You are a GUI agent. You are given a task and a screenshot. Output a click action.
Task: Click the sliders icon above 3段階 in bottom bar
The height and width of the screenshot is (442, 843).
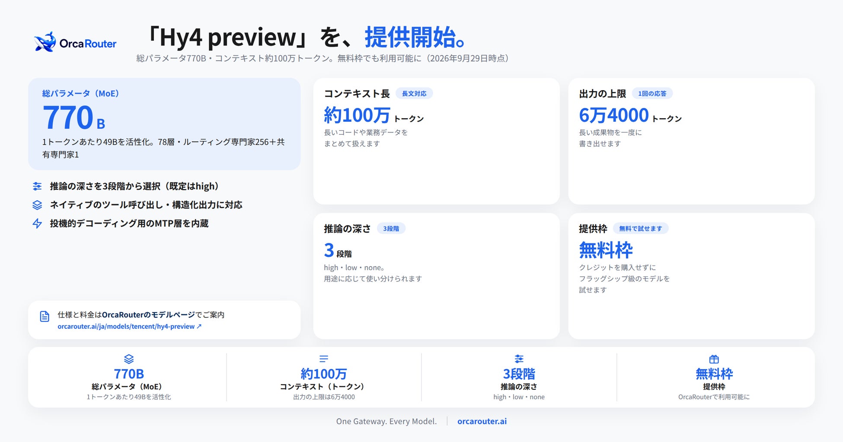(x=519, y=359)
